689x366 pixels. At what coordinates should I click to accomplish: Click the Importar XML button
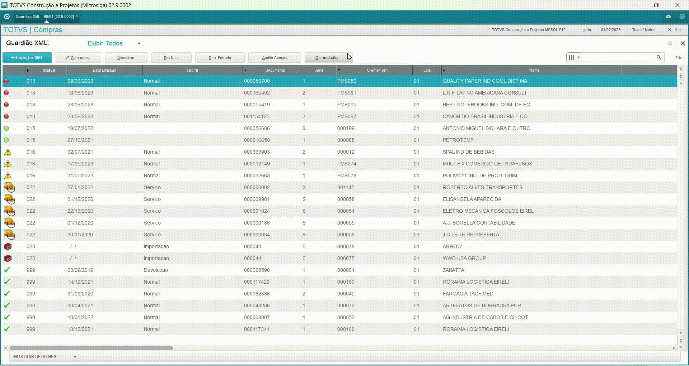coord(27,58)
